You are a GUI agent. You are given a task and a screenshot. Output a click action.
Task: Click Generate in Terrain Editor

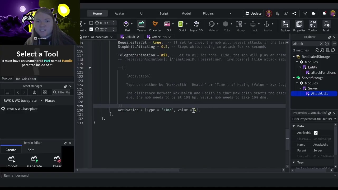click(x=34, y=161)
